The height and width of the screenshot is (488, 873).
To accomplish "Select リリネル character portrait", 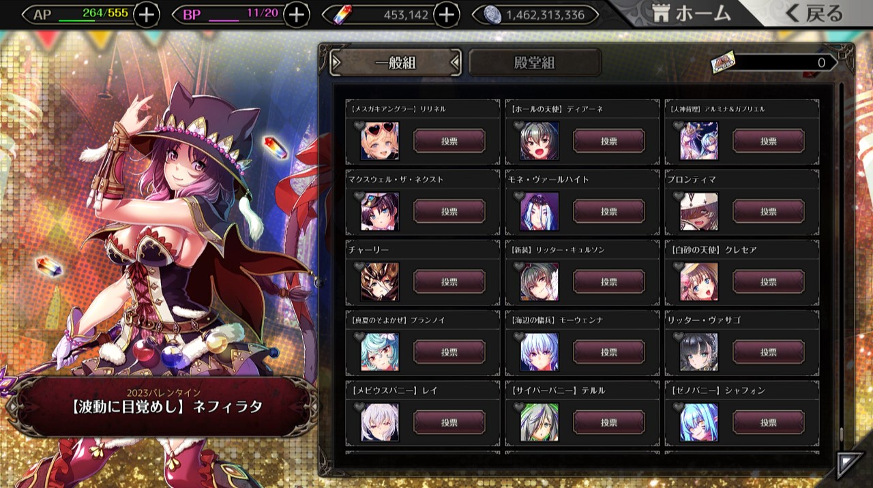I will [380, 141].
